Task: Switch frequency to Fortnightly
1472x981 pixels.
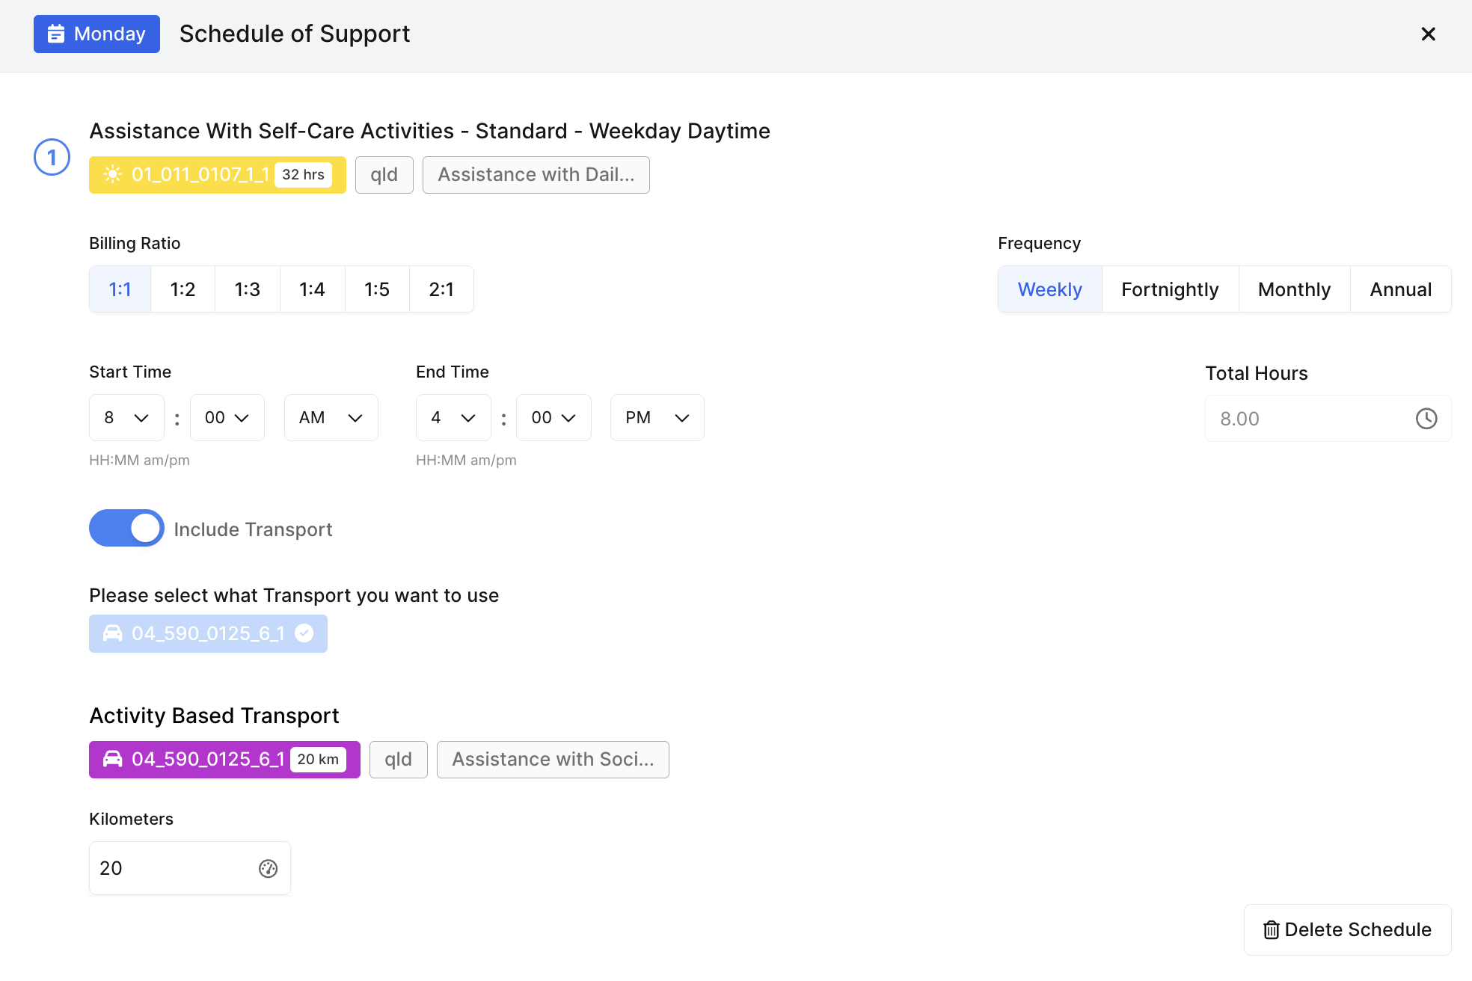Action: 1170,289
